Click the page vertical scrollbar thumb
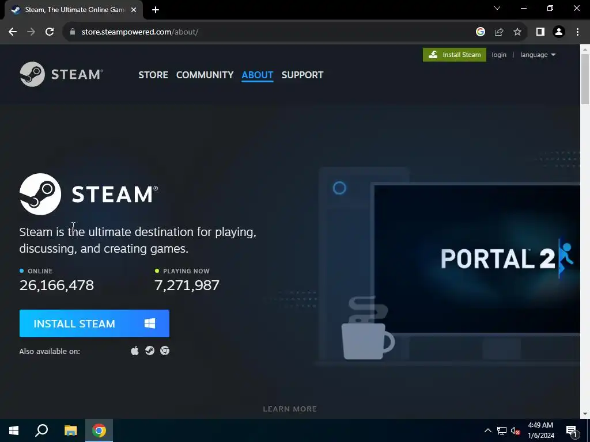 (585, 79)
